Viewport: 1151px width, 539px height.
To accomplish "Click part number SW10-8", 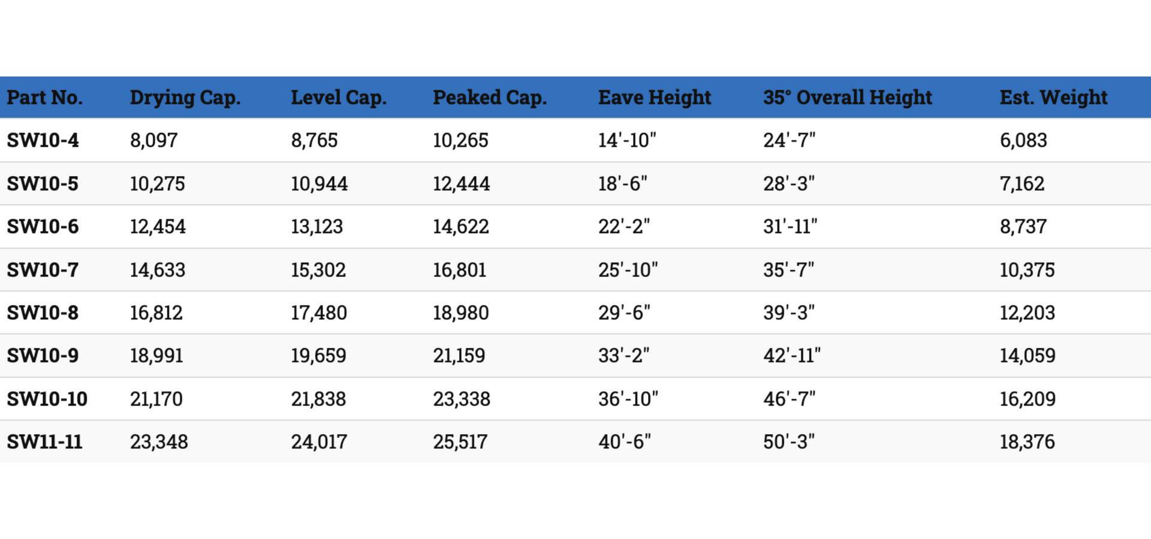I will pos(43,313).
